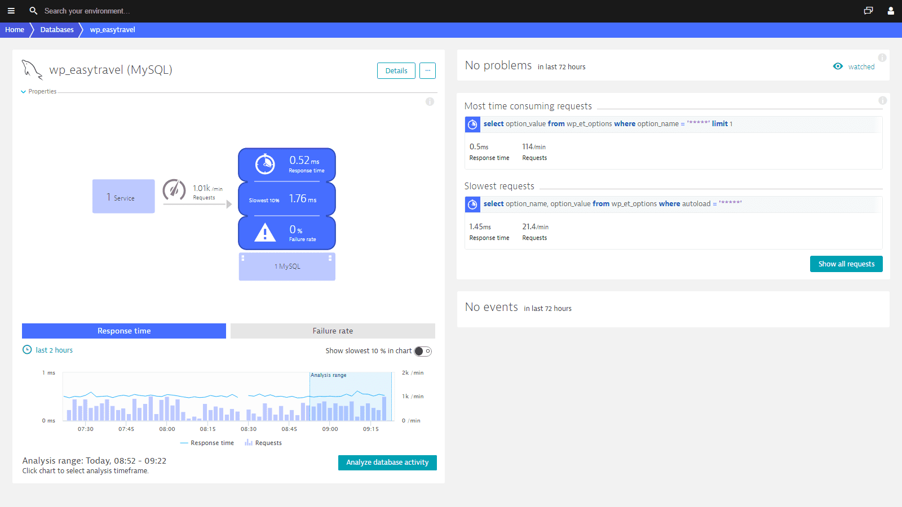The image size is (902, 507).
Task: Toggle the watched eye icon
Action: click(838, 66)
